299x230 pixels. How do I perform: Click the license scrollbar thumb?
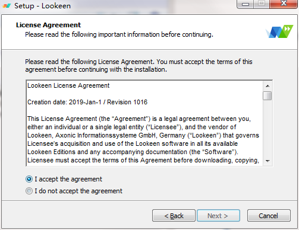click(267, 96)
